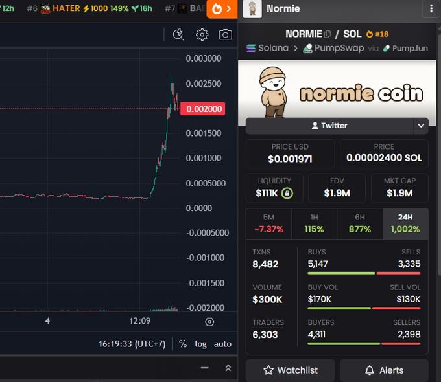Open the trending fire icon button
This screenshot has width=441, height=382.
coord(222,9)
